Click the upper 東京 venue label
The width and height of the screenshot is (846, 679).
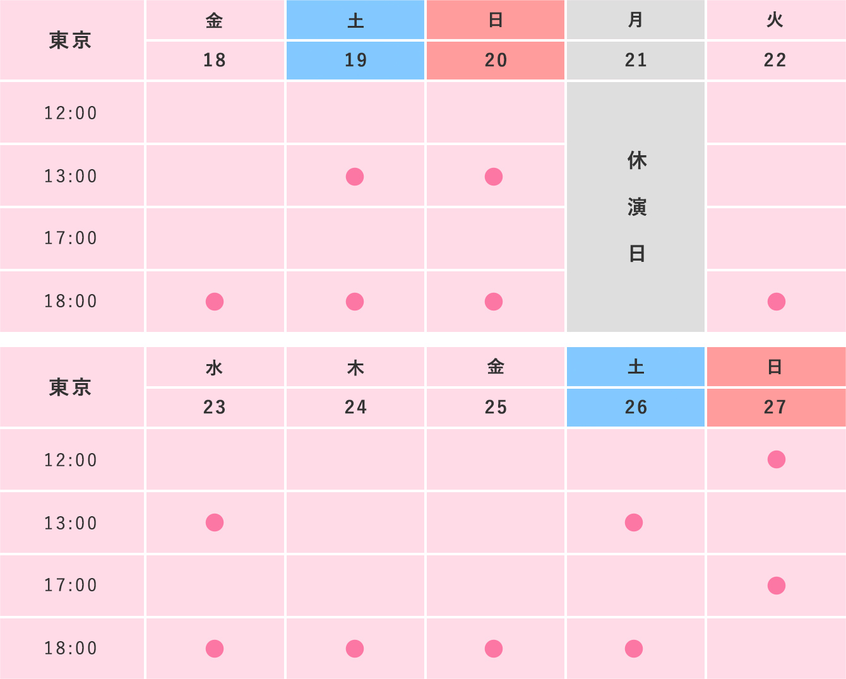pyautogui.click(x=71, y=40)
